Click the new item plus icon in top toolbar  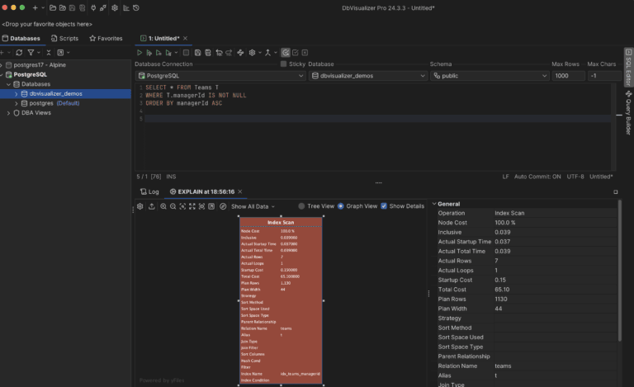tap(35, 7)
